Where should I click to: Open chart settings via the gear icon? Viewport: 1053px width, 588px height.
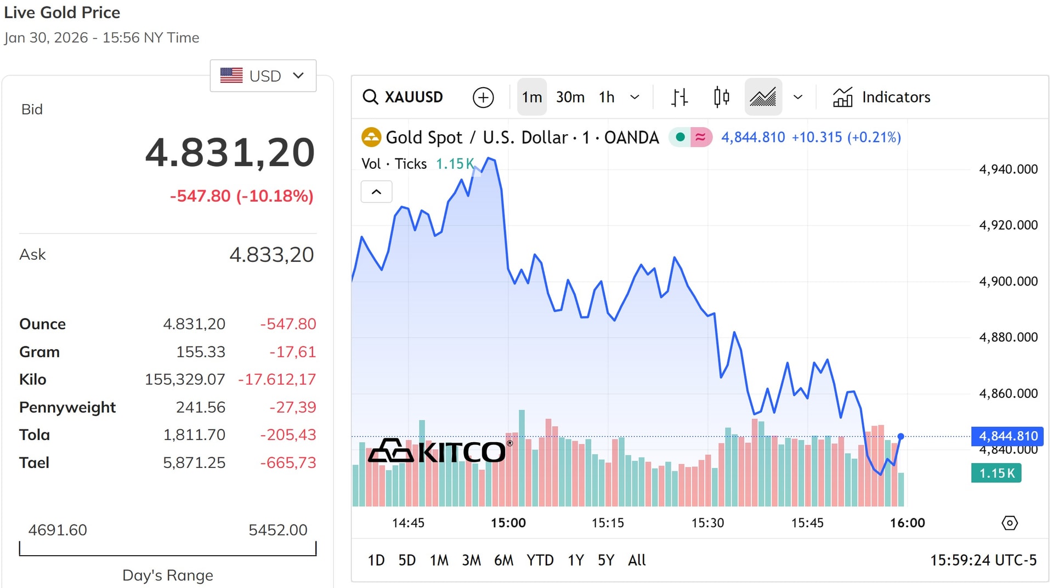(1011, 523)
